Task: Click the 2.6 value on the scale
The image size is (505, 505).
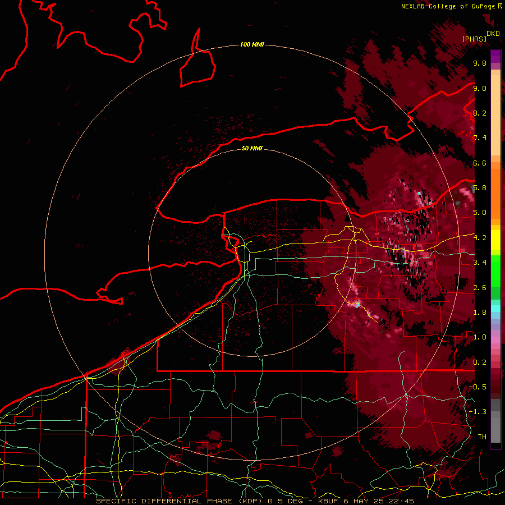Action: click(480, 288)
